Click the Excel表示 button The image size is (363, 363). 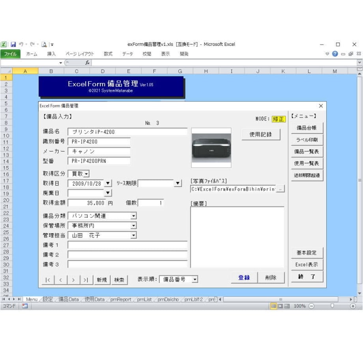(x=307, y=264)
